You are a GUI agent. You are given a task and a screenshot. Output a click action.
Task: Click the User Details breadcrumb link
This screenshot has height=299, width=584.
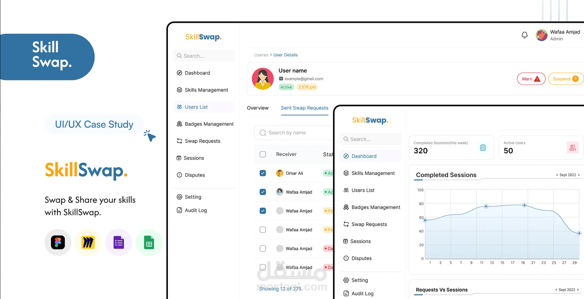(x=286, y=55)
